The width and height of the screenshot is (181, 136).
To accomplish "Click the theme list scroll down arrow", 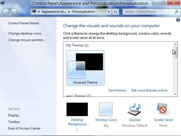I will [175, 94].
